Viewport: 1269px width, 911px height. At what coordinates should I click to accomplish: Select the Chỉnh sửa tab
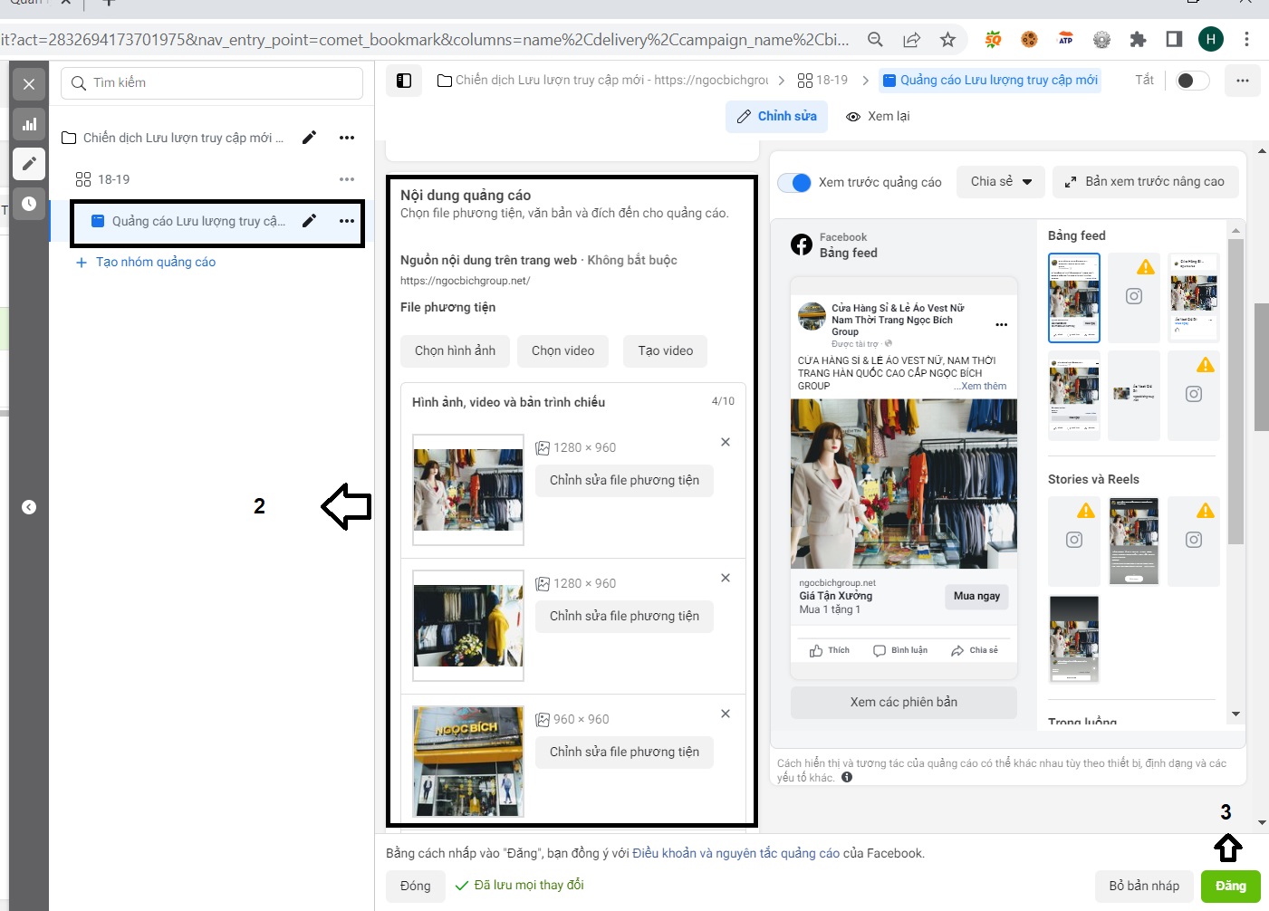(776, 116)
